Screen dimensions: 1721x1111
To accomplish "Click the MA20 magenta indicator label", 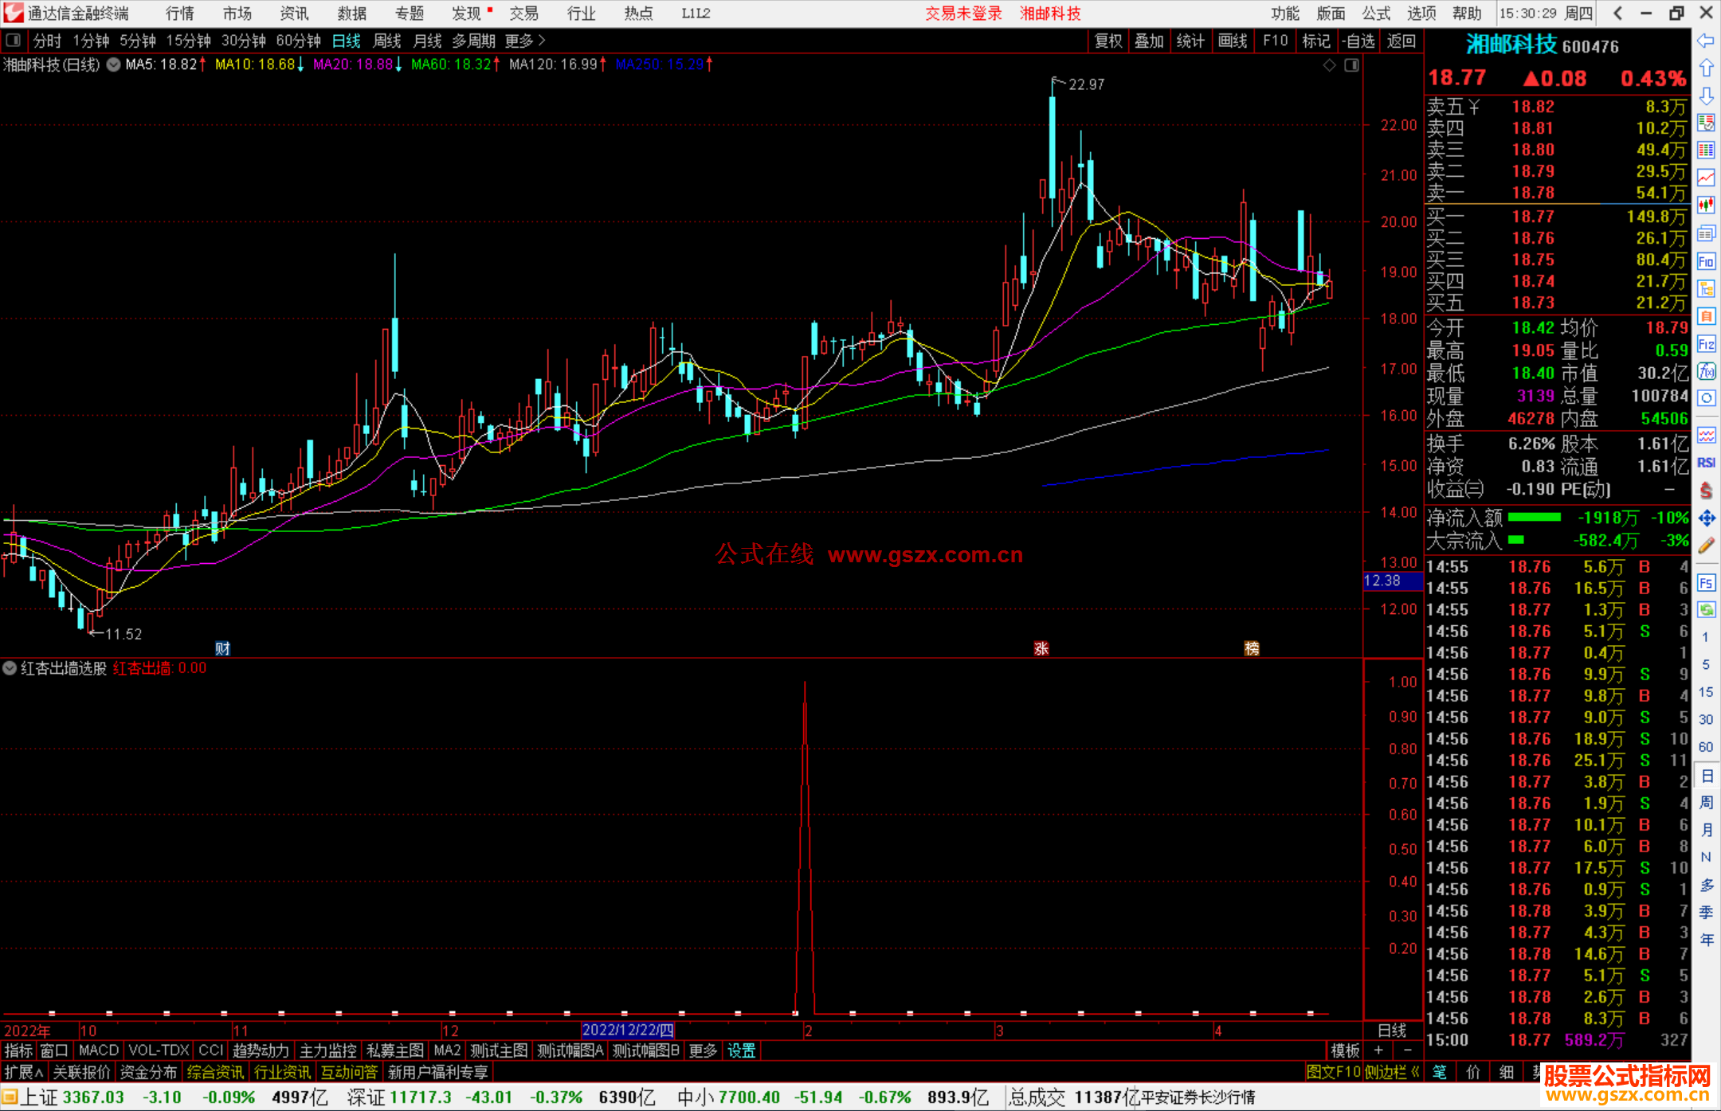I will point(352,65).
